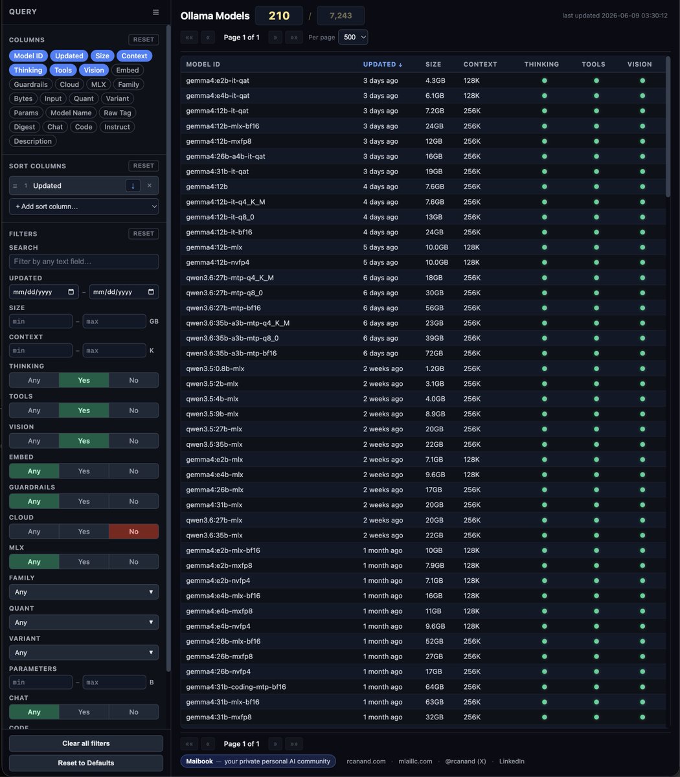Click the table vertical scrollbar thumb
The height and width of the screenshot is (777, 680).
(x=668, y=126)
